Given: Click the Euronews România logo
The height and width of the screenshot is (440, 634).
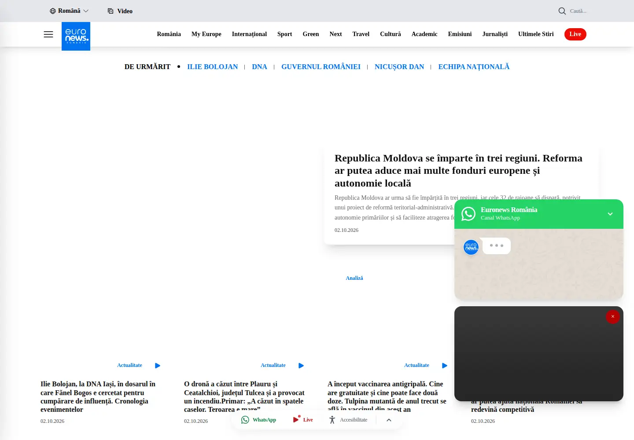Looking at the screenshot, I should coord(76,36).
